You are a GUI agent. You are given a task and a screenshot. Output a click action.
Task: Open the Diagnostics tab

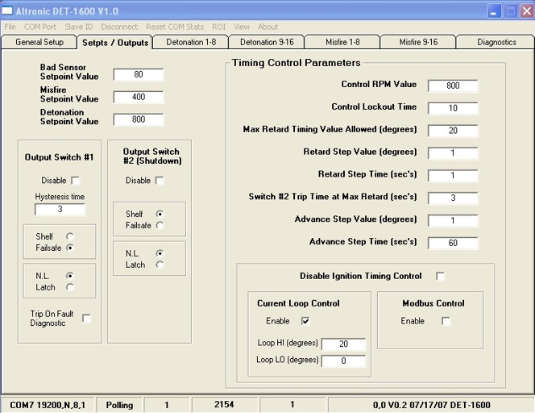click(496, 42)
